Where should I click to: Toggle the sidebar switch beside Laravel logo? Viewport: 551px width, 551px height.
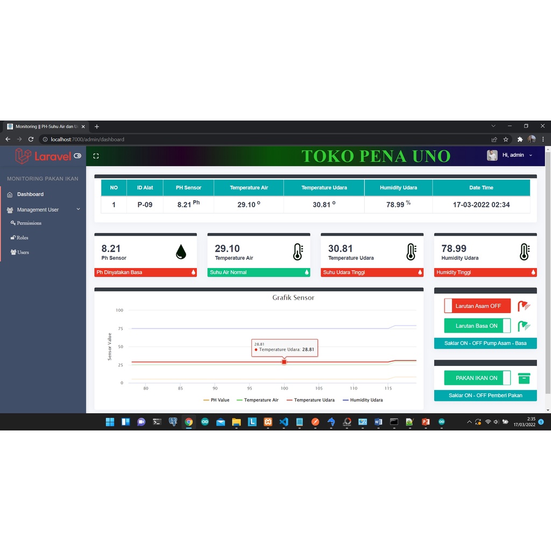77,156
